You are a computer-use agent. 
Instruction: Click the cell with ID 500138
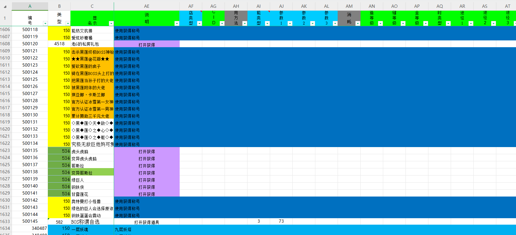pyautogui.click(x=30, y=172)
